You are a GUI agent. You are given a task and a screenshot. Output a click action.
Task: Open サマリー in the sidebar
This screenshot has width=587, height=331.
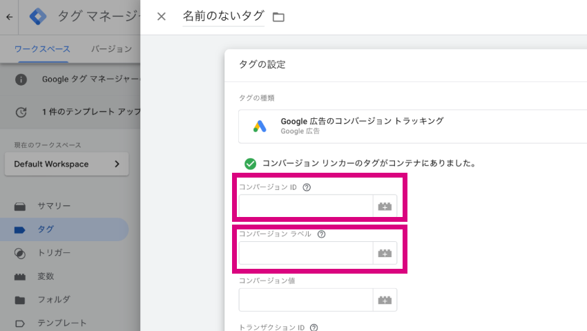coord(54,206)
